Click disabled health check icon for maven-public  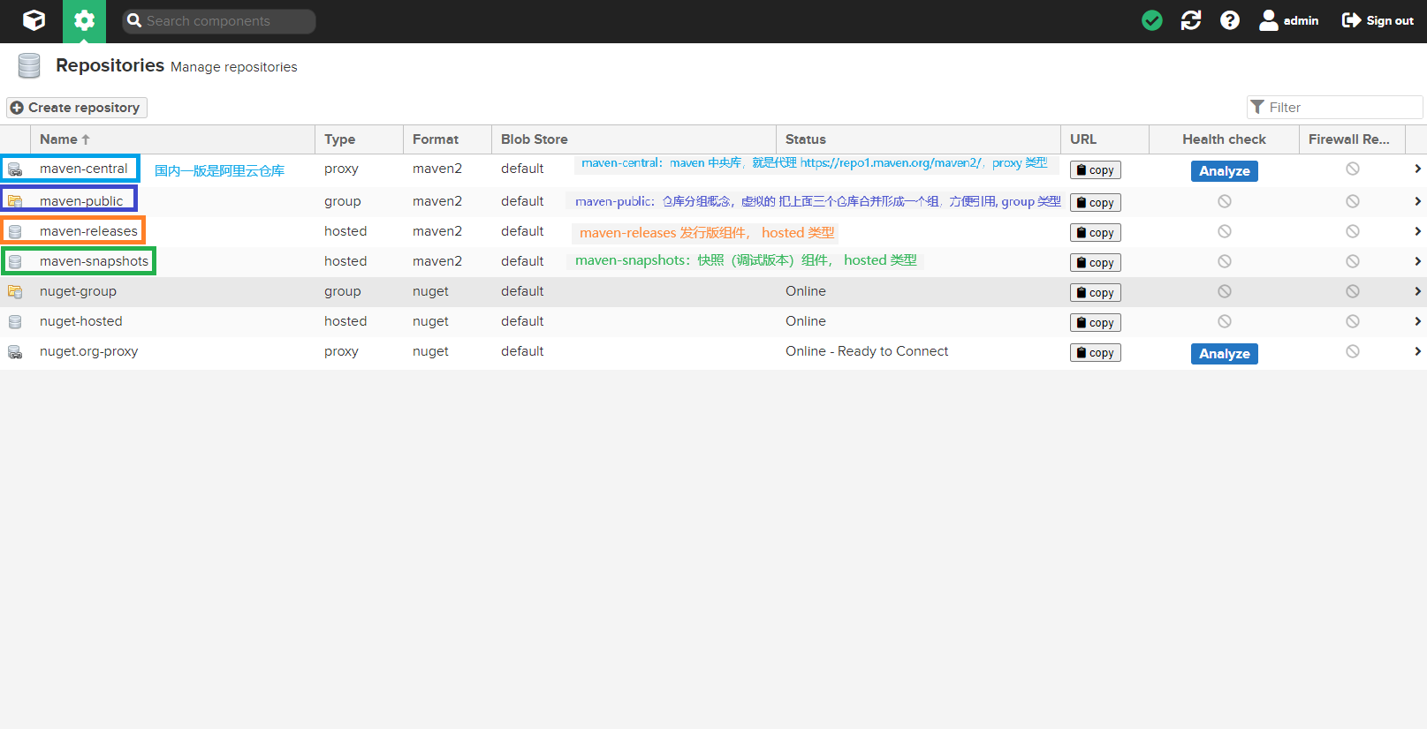click(1225, 201)
